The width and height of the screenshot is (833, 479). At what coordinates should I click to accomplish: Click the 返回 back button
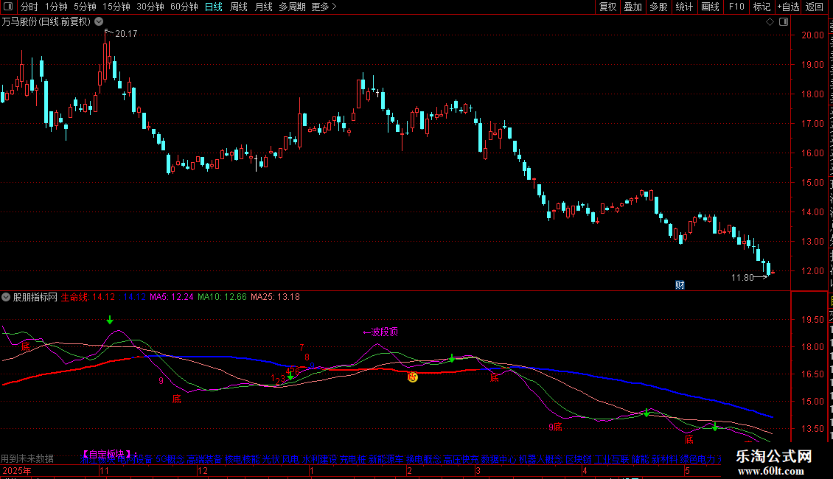815,7
